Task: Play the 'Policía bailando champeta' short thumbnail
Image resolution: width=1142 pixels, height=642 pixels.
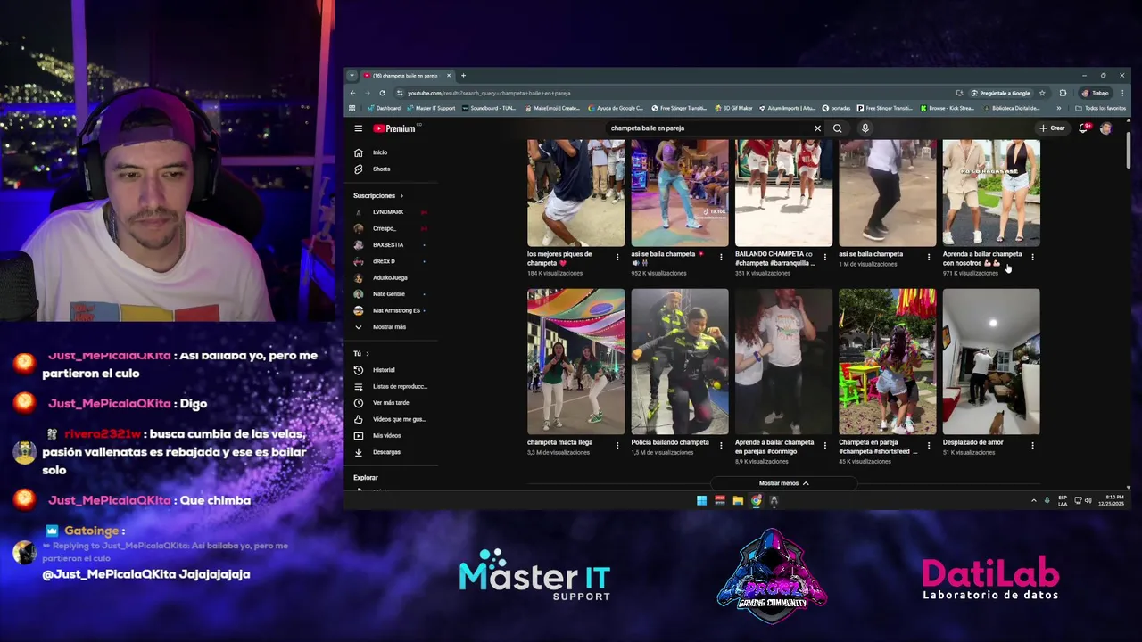Action: click(x=680, y=362)
